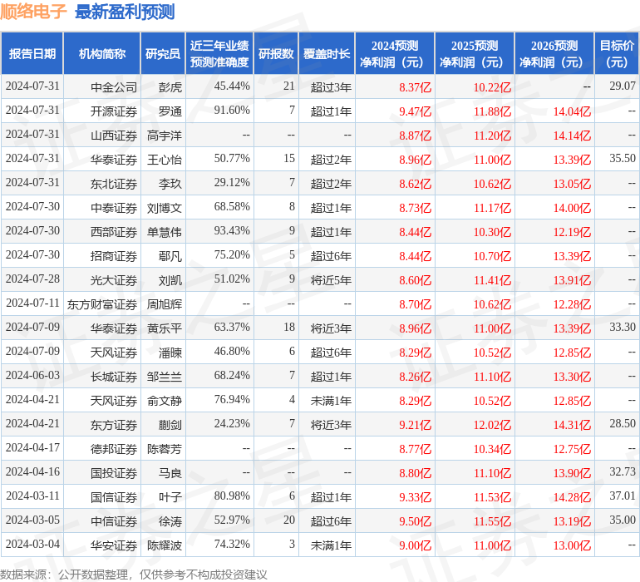Select researcher 俞文静 cell
This screenshot has width=640, height=582.
pyautogui.click(x=165, y=400)
